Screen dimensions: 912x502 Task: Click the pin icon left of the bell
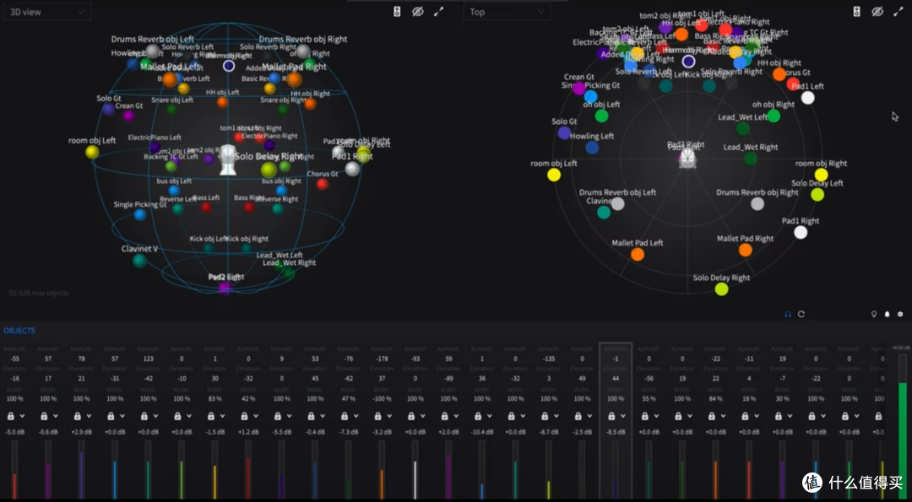874,315
